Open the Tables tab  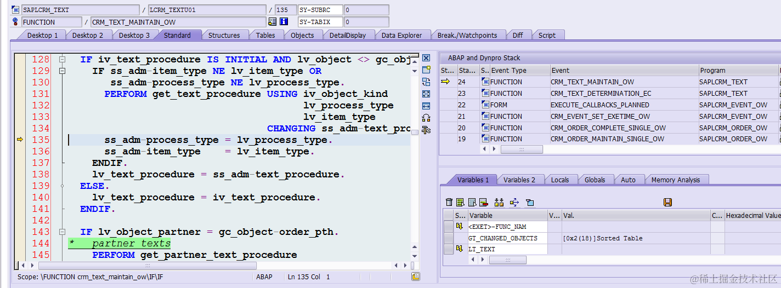tap(265, 35)
